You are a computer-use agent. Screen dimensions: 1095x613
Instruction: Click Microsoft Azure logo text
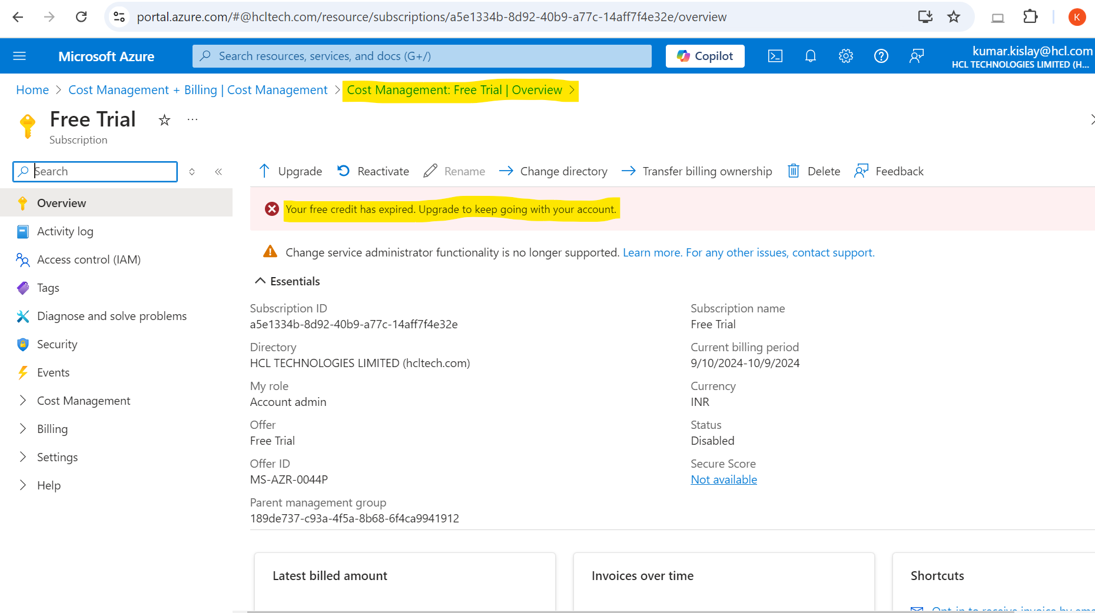[106, 56]
